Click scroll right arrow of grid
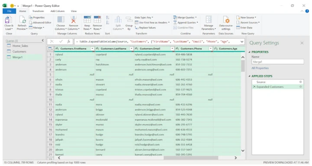Viewport: 312px width, 166px height. [236, 158]
